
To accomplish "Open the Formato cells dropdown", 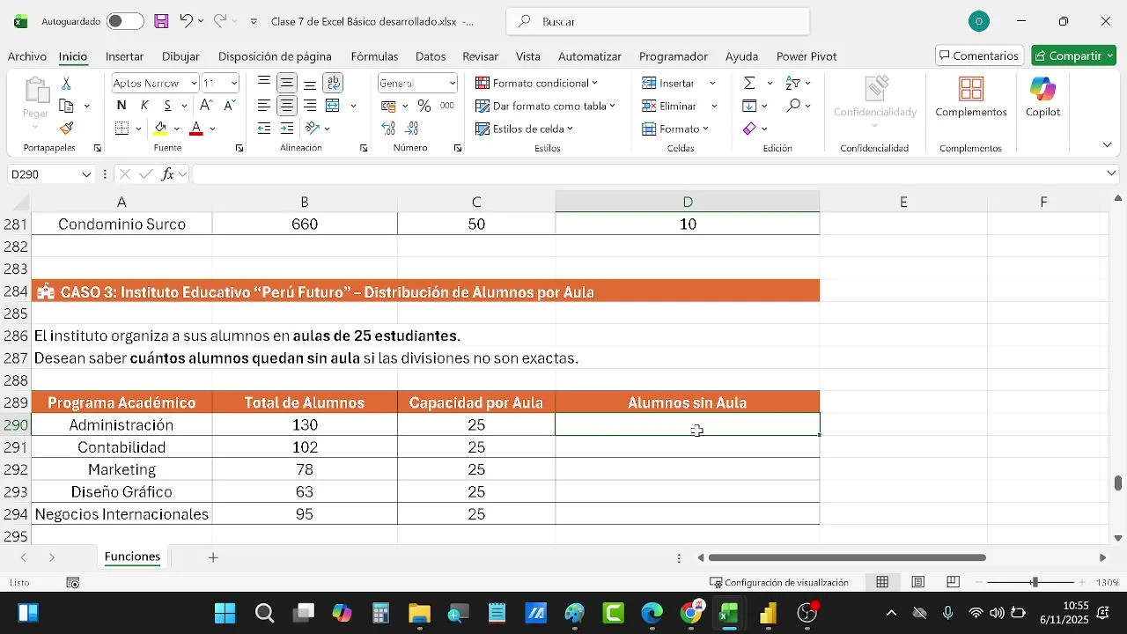I will [x=675, y=129].
